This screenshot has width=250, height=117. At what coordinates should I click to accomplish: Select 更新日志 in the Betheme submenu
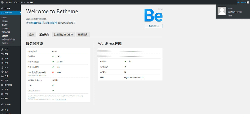coord(5,43)
